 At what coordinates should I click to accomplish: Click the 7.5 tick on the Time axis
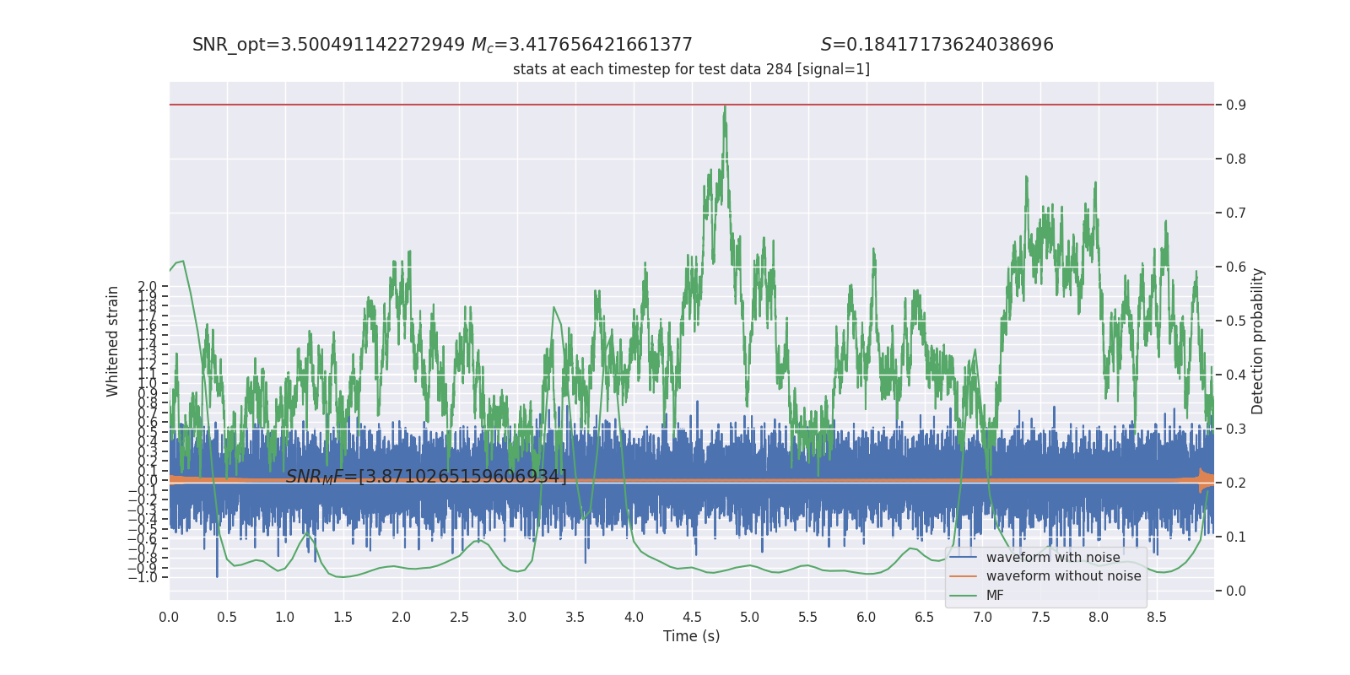point(1040,618)
